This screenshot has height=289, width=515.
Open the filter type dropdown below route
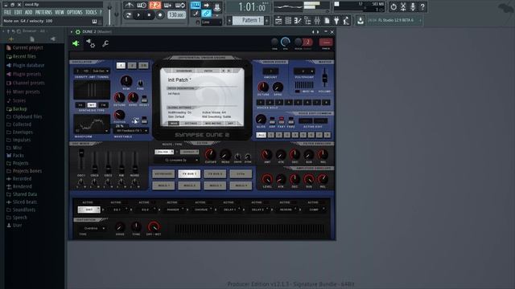point(177,161)
